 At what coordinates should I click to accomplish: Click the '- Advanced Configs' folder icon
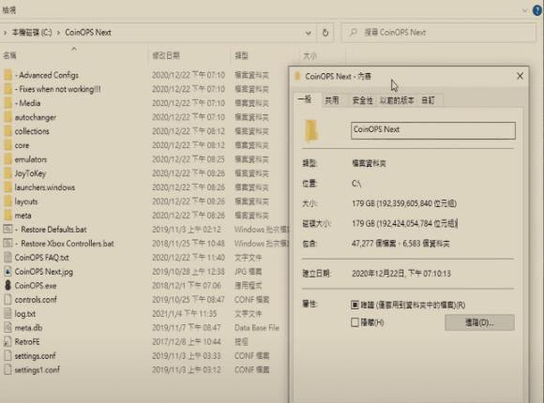8,75
